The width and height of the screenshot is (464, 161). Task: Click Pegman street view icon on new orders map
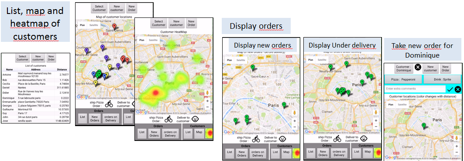[x=294, y=113]
